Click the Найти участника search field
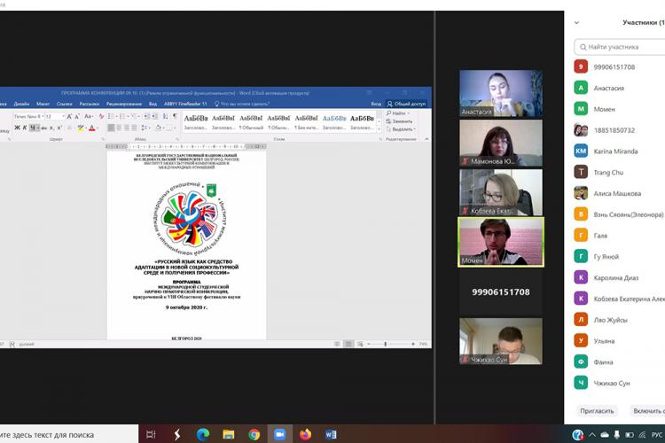The height and width of the screenshot is (443, 665). (621, 47)
